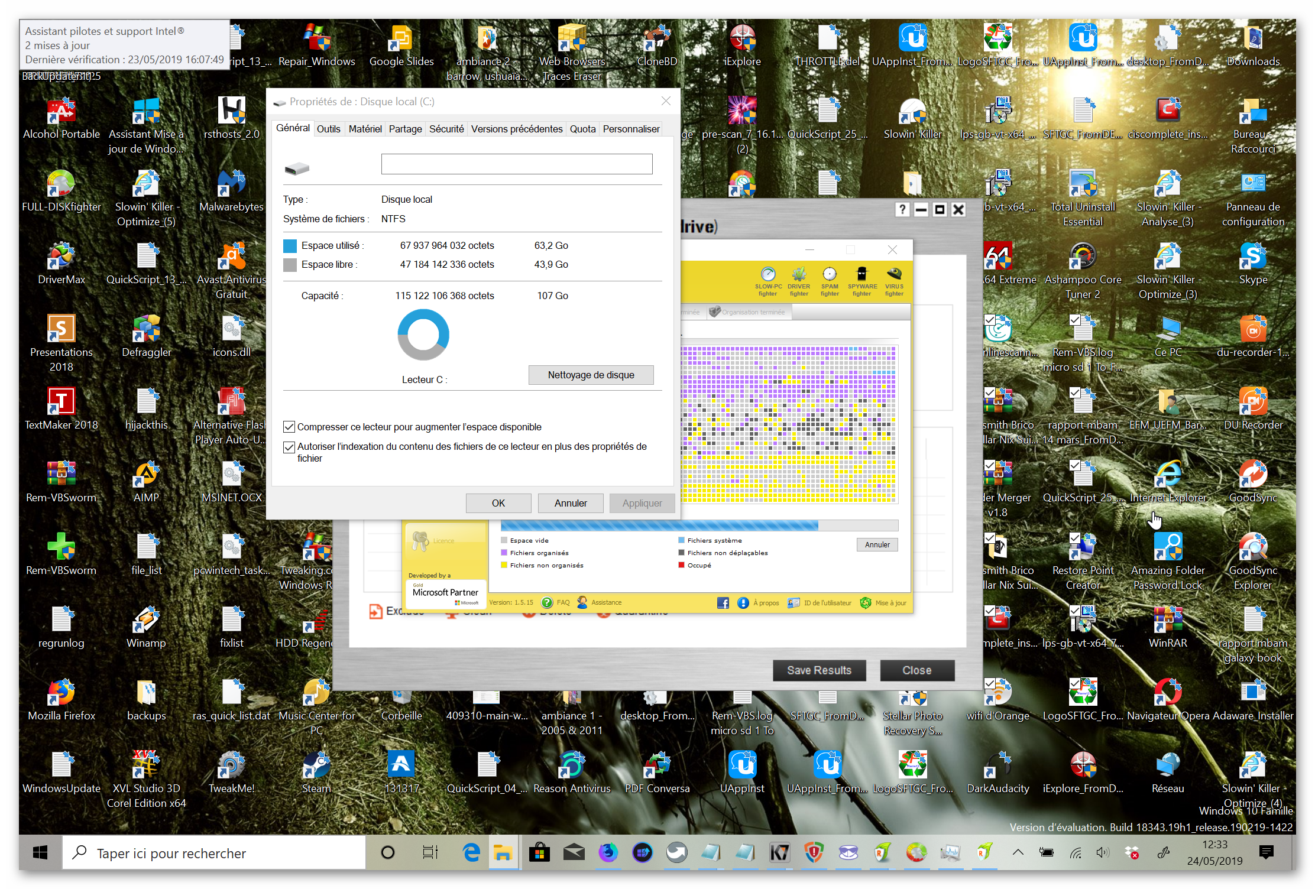
Task: Toggle Autoriser l'indexation checkbox
Action: pos(289,447)
